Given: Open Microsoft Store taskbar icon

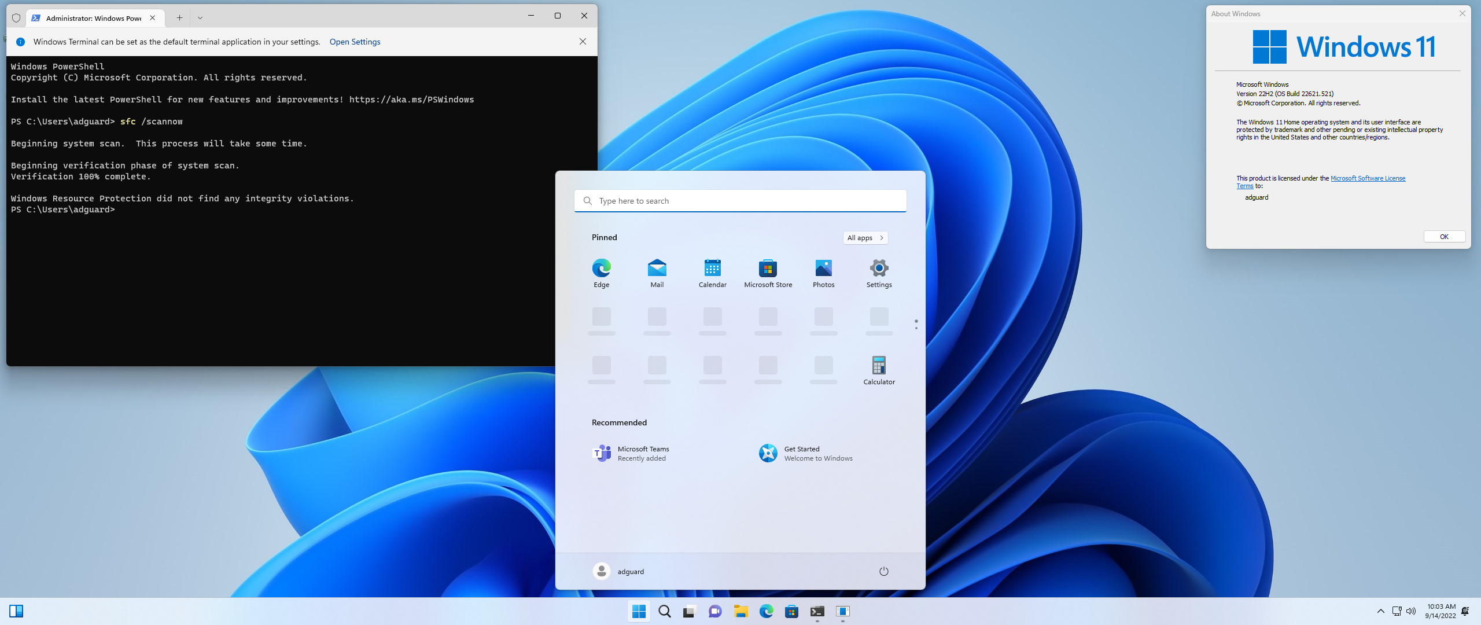Looking at the screenshot, I should pos(791,611).
